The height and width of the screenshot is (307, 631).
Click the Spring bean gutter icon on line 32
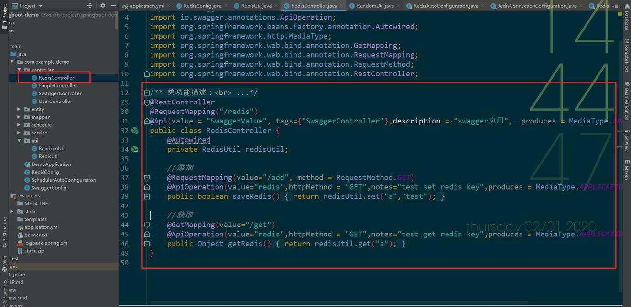(x=135, y=131)
